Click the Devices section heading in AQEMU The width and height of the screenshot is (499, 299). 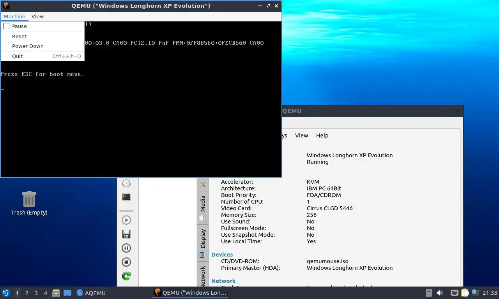click(222, 255)
